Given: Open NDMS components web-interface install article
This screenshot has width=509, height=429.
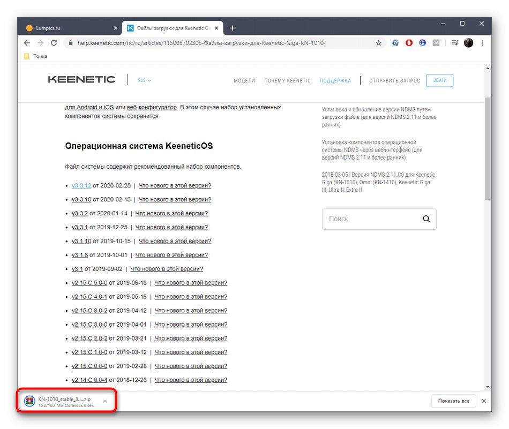Looking at the screenshot, I should 372,150.
